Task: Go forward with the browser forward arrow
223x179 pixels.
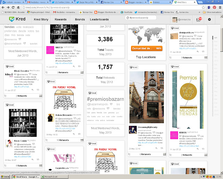Action: (x=8, y=7)
